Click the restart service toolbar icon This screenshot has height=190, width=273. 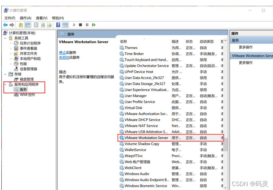click(94, 25)
